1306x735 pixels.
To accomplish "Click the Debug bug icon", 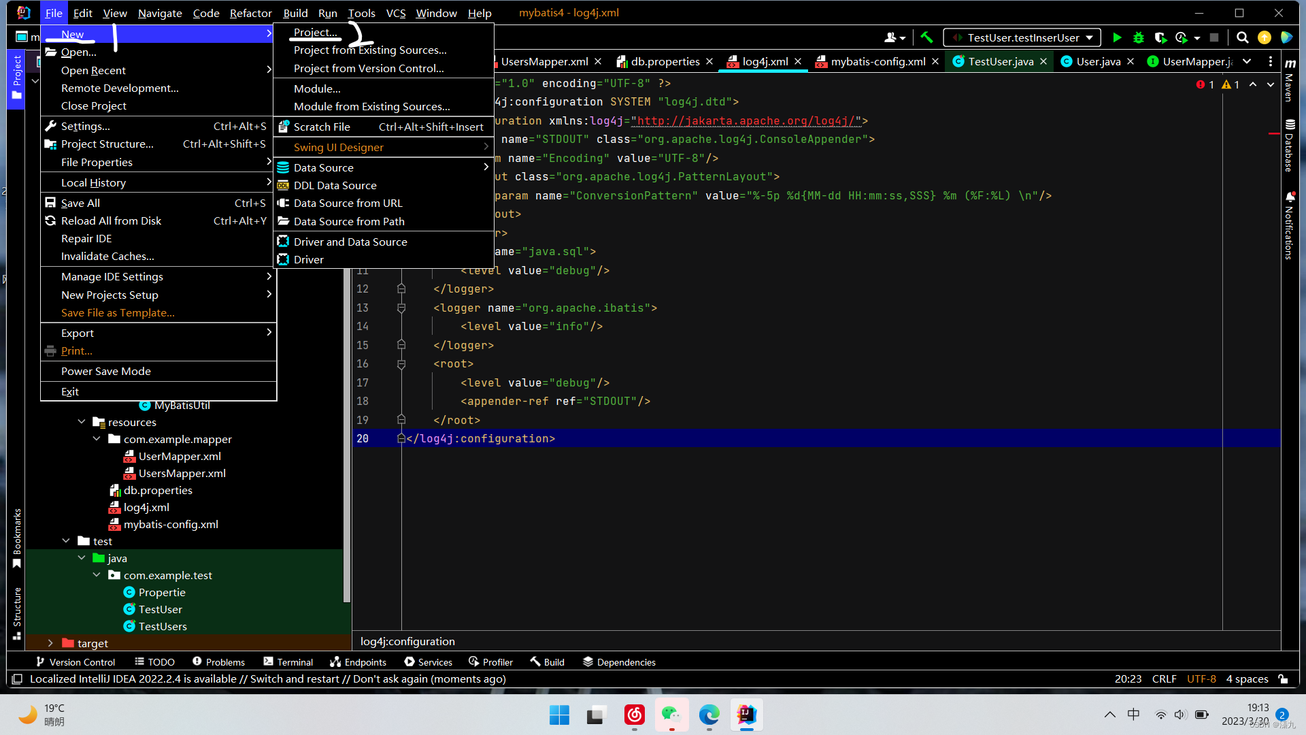I will [1139, 37].
